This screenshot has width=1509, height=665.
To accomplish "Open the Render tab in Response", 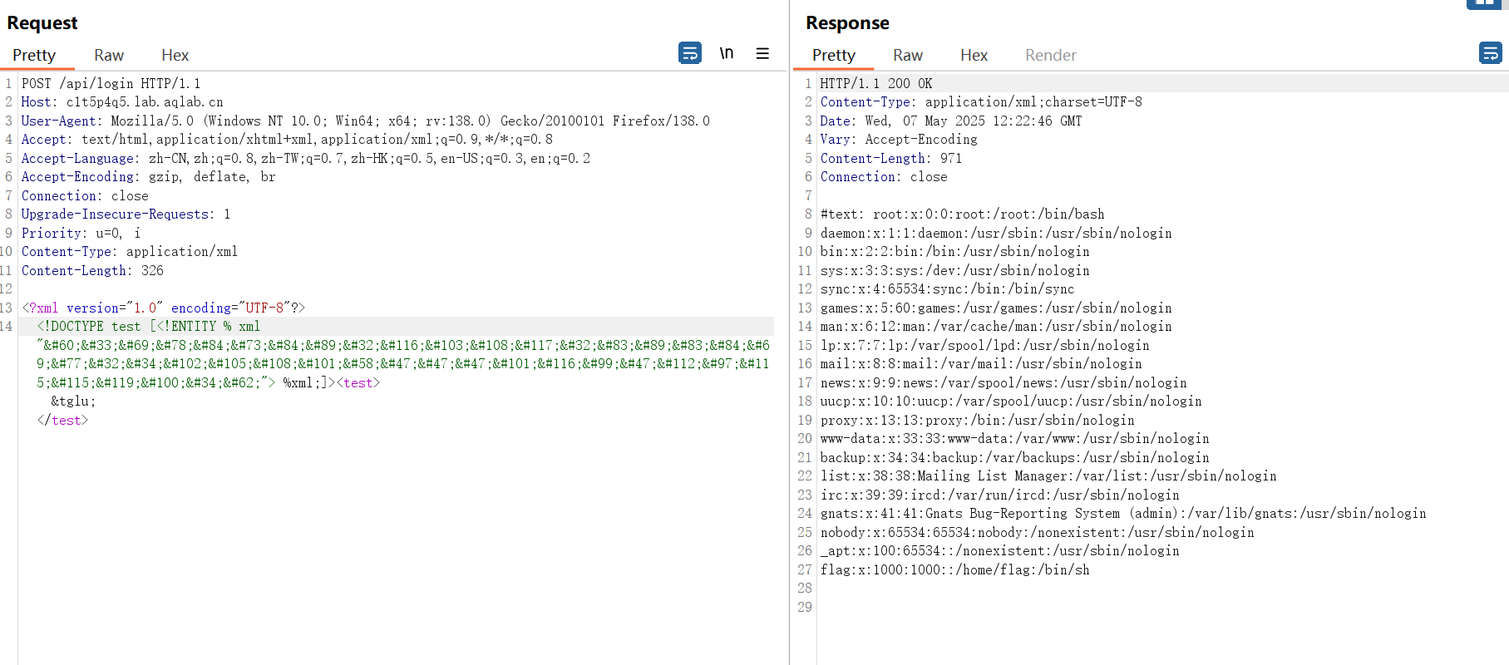I will point(1051,55).
